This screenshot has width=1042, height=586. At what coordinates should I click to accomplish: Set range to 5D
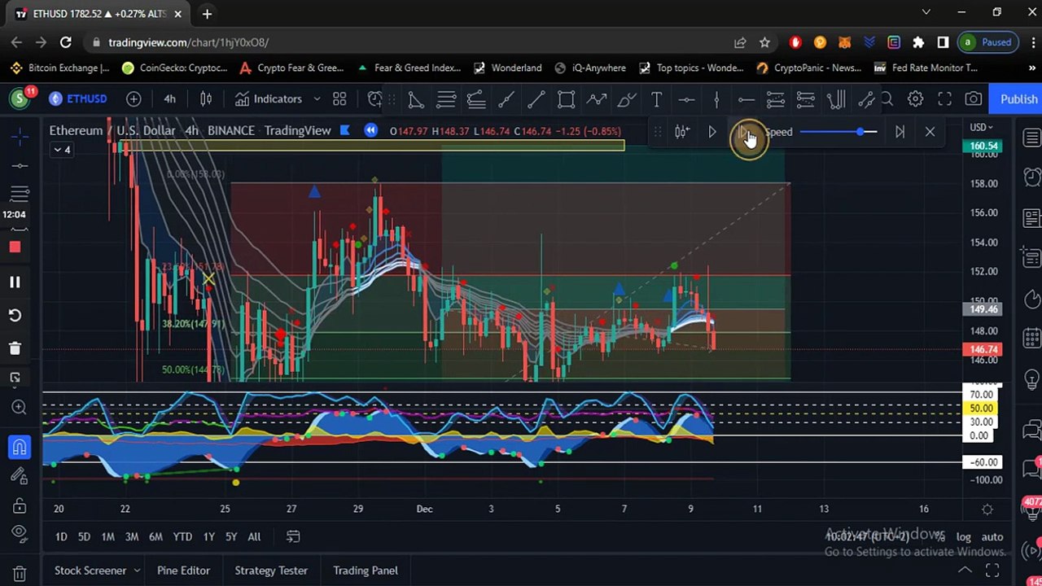click(84, 537)
